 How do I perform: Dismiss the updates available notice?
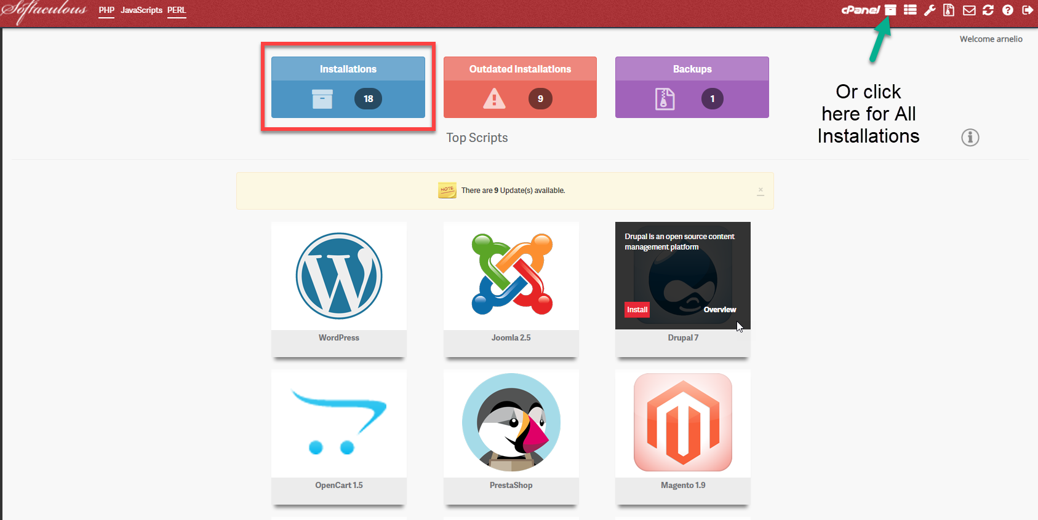click(x=761, y=191)
